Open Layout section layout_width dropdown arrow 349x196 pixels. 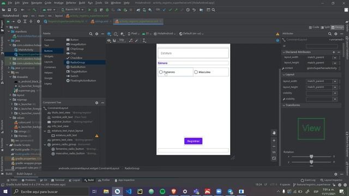tap(334, 81)
